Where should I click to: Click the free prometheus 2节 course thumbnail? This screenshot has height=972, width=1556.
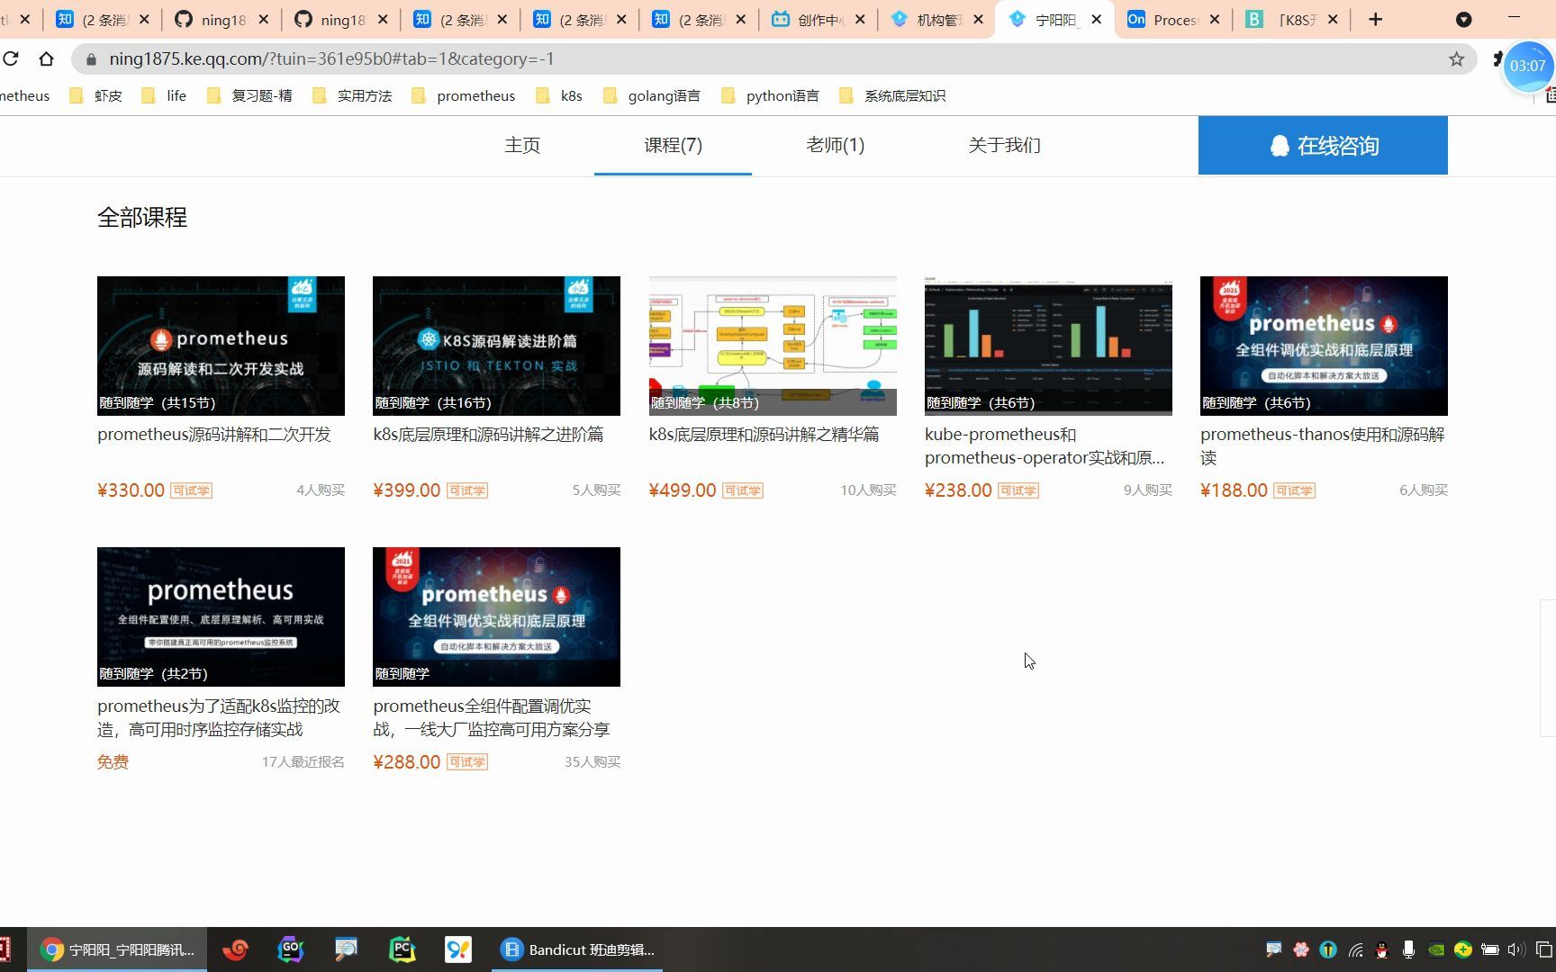tap(221, 616)
